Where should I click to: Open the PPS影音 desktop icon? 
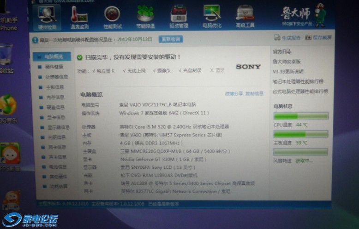[x=10, y=153]
